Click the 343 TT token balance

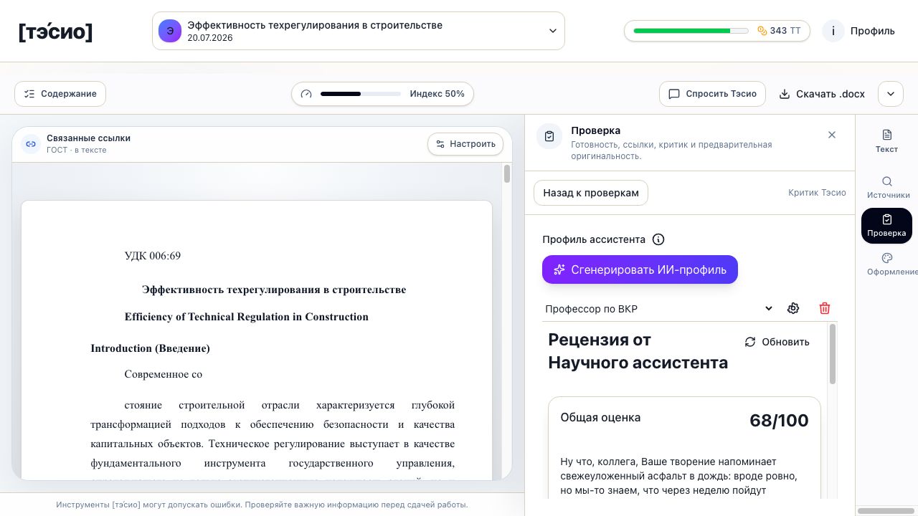[779, 31]
